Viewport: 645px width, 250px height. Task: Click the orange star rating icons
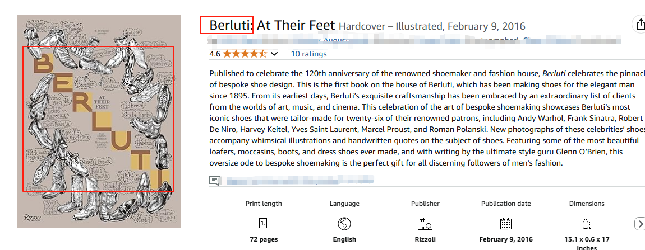[245, 54]
